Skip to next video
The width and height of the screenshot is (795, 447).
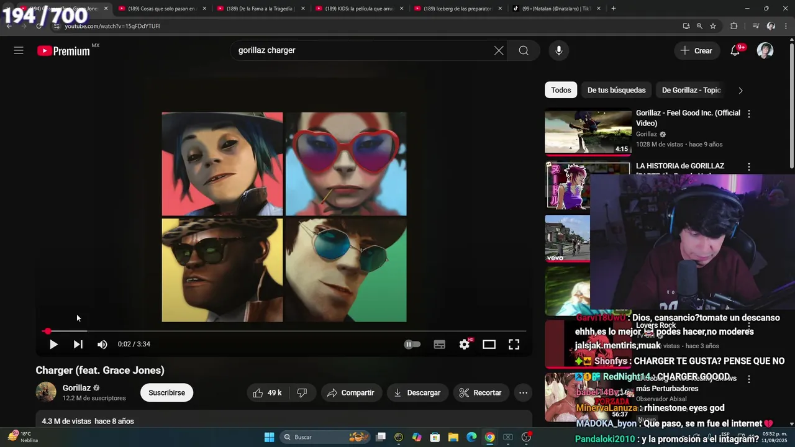78,344
